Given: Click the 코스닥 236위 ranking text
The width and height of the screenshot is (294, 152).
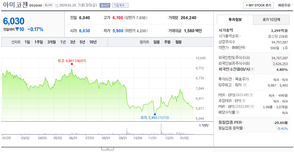Looking at the screenshot, I should [278, 36].
